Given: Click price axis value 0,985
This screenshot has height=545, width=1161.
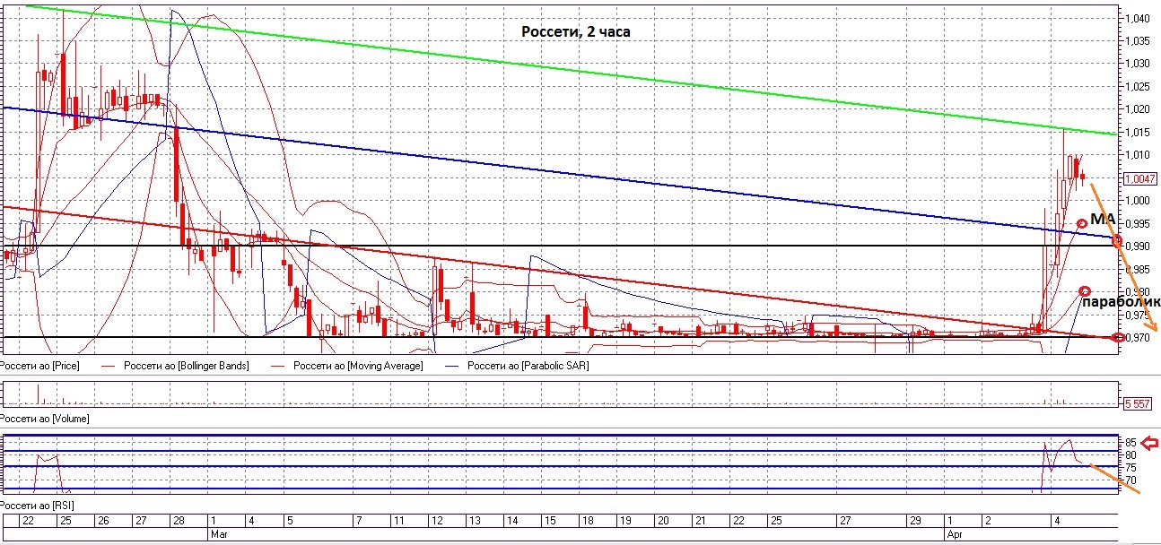Looking at the screenshot, I should (x=1139, y=269).
